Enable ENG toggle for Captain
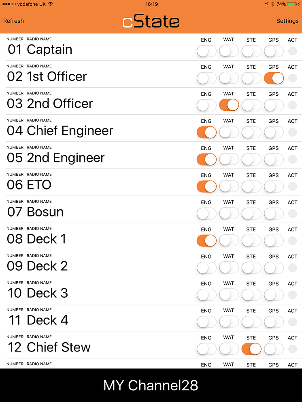 tap(206, 51)
